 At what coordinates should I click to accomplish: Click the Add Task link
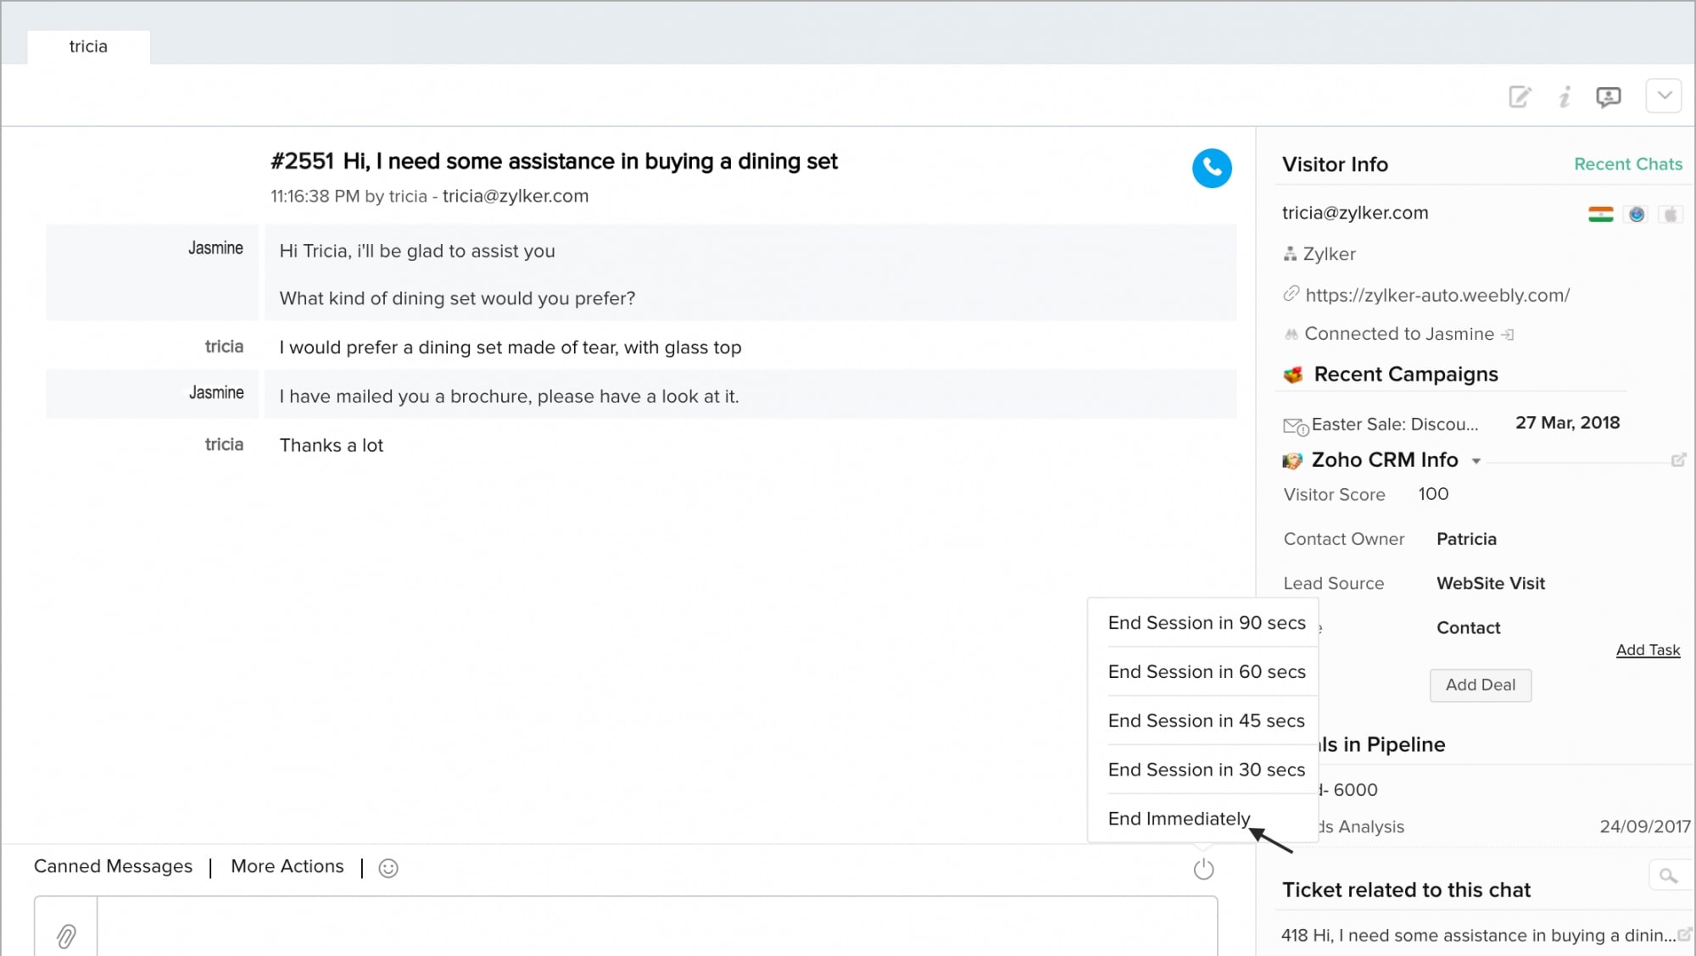[x=1647, y=650]
